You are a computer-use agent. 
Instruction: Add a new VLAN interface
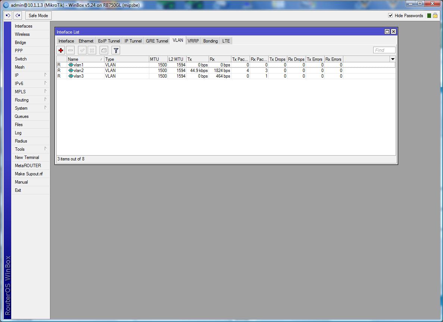point(60,50)
